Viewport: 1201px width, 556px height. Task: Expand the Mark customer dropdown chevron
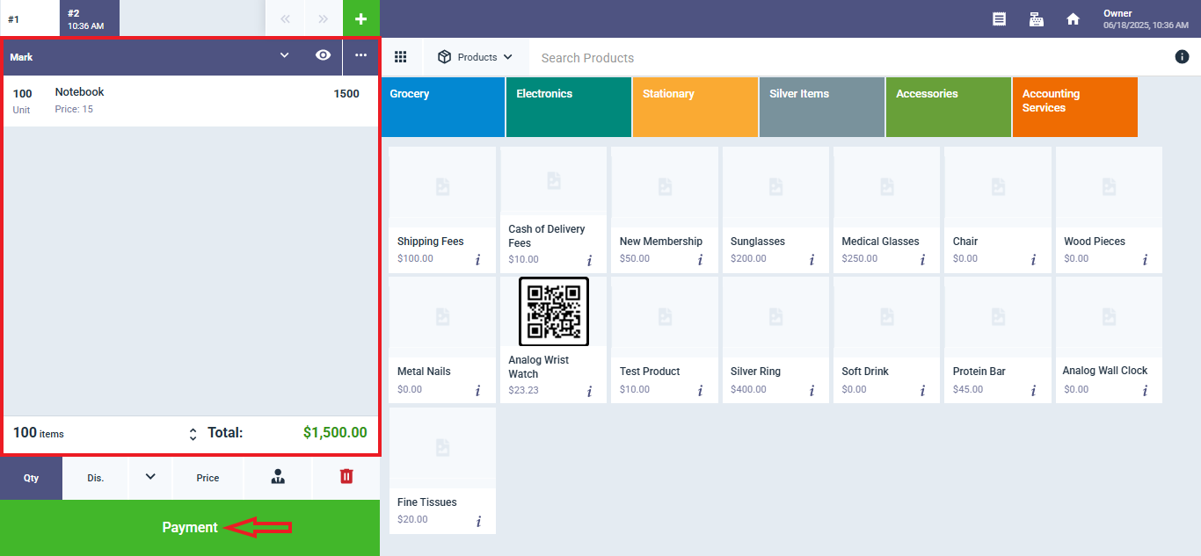(x=284, y=55)
